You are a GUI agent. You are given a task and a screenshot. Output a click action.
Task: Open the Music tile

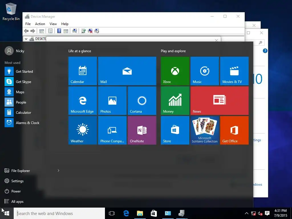[205, 71]
